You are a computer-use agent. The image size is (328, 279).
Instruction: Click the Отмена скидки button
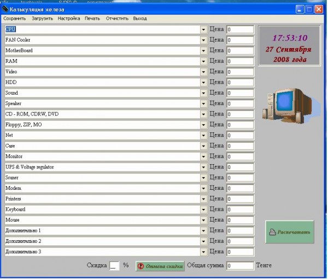coord(160,266)
